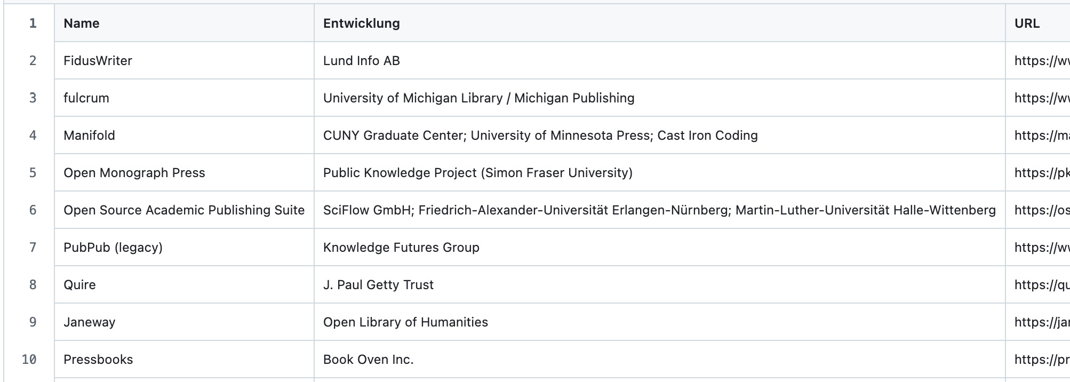Select line number 5
Image resolution: width=1070 pixels, height=382 pixels.
[x=33, y=173]
